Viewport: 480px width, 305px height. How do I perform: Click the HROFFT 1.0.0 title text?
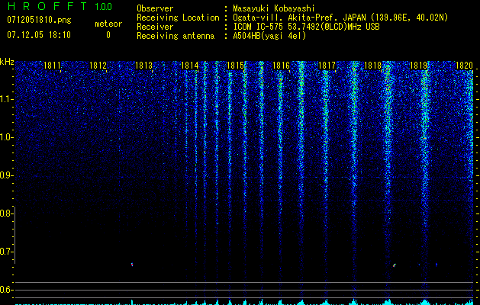(60, 6)
